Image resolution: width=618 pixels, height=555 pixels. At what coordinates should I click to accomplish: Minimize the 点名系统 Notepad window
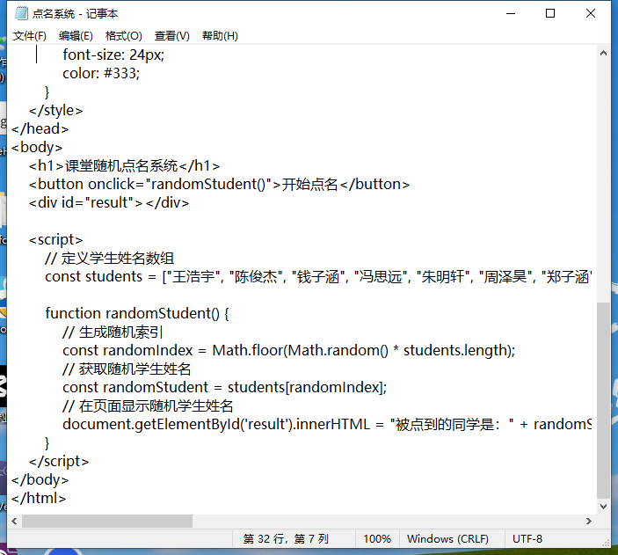click(509, 13)
